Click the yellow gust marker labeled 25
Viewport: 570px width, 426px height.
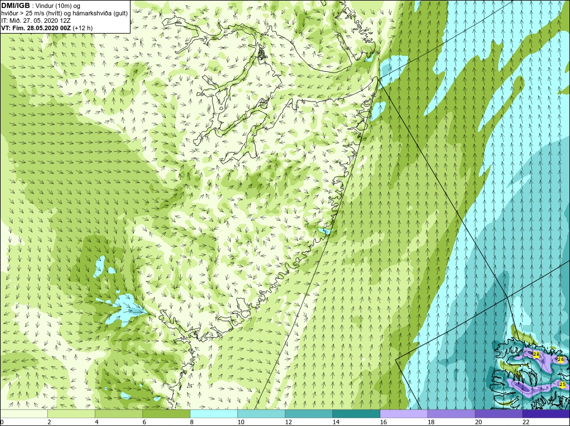click(563, 384)
